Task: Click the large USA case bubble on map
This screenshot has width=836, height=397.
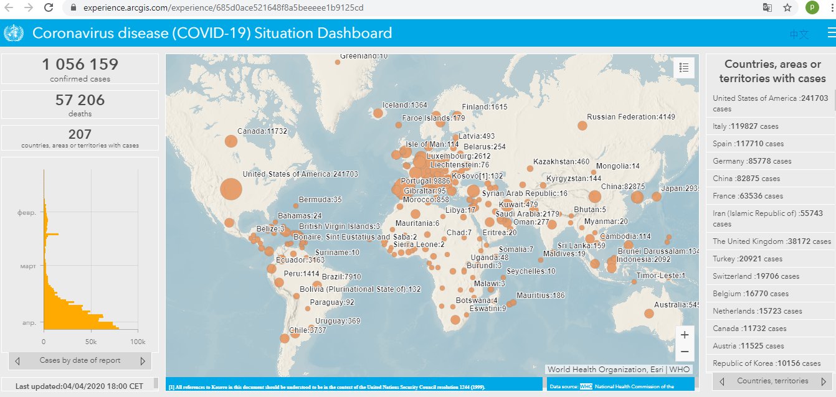Action: tap(230, 190)
